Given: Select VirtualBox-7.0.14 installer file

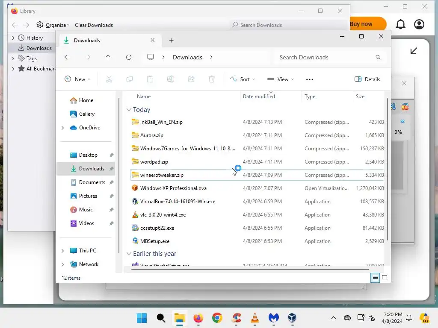Looking at the screenshot, I should pos(257,202).
